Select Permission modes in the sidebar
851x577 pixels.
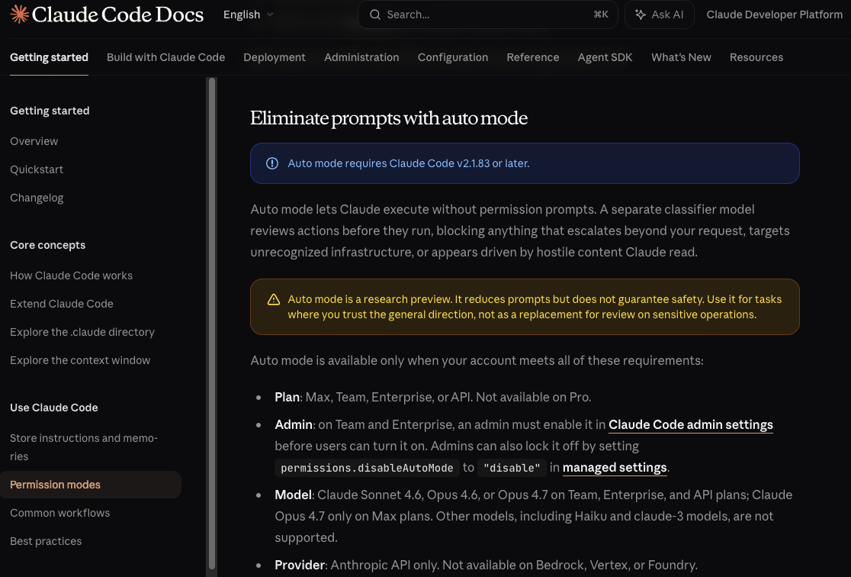pyautogui.click(x=91, y=485)
